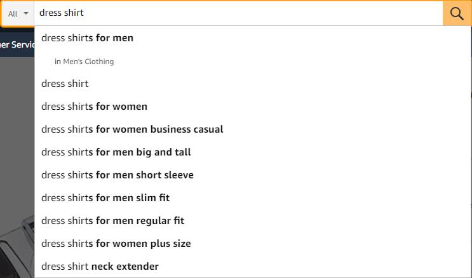Click the typed "dress shirt" query text
This screenshot has width=472, height=278.
(62, 13)
